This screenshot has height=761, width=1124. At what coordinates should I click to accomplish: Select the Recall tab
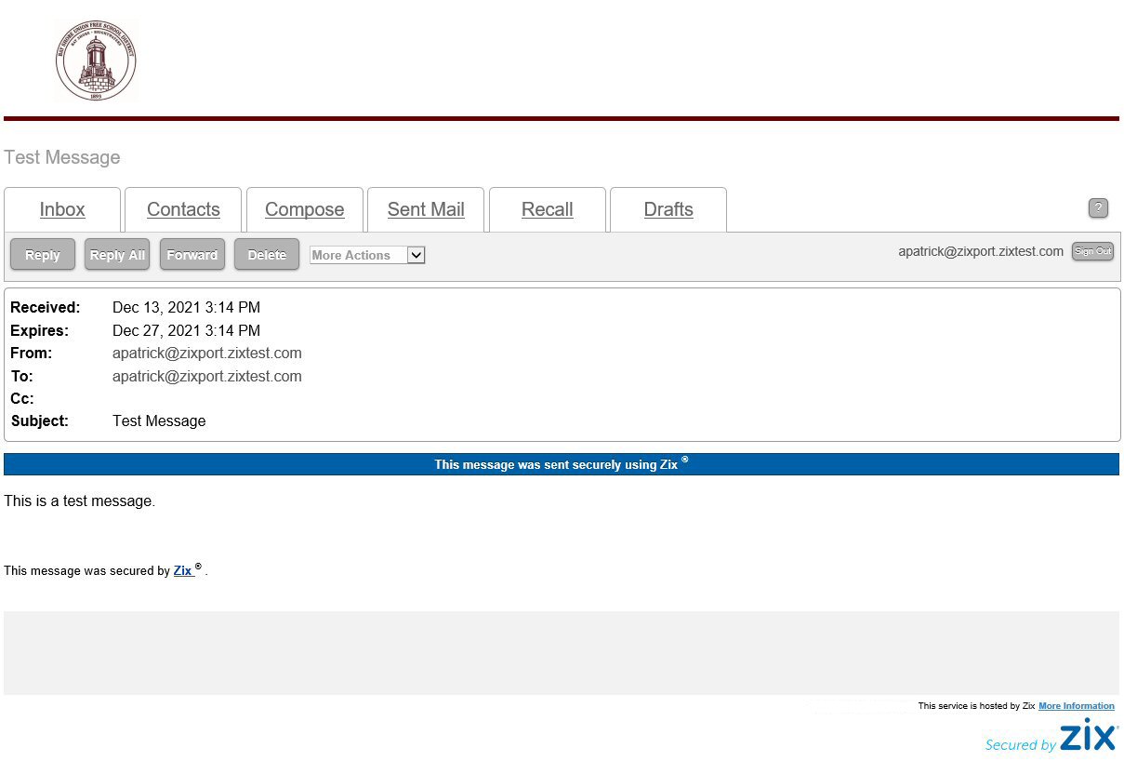547,209
